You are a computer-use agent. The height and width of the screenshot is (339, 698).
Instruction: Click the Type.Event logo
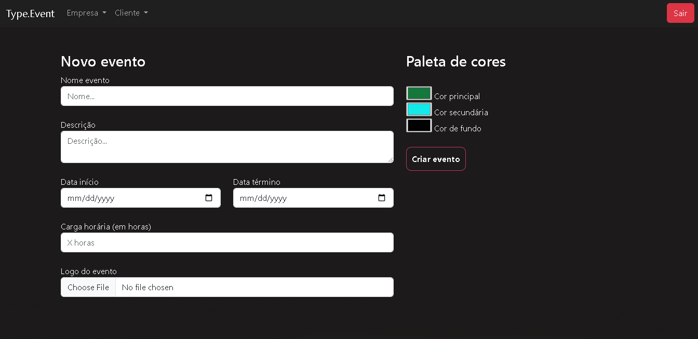click(30, 13)
